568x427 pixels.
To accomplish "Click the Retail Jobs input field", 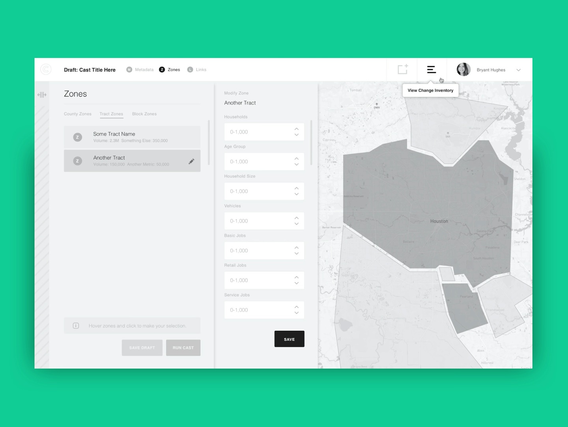I will (x=258, y=280).
